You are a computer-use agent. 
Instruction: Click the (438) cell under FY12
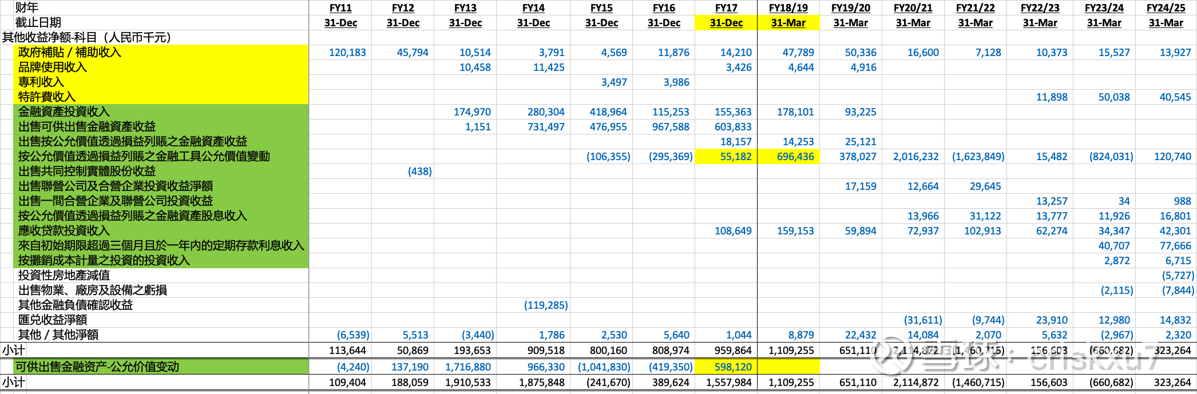[420, 172]
